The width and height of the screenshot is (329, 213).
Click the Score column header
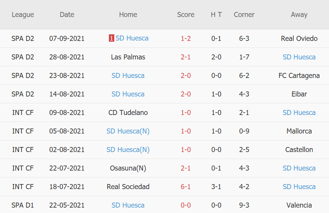(x=186, y=15)
